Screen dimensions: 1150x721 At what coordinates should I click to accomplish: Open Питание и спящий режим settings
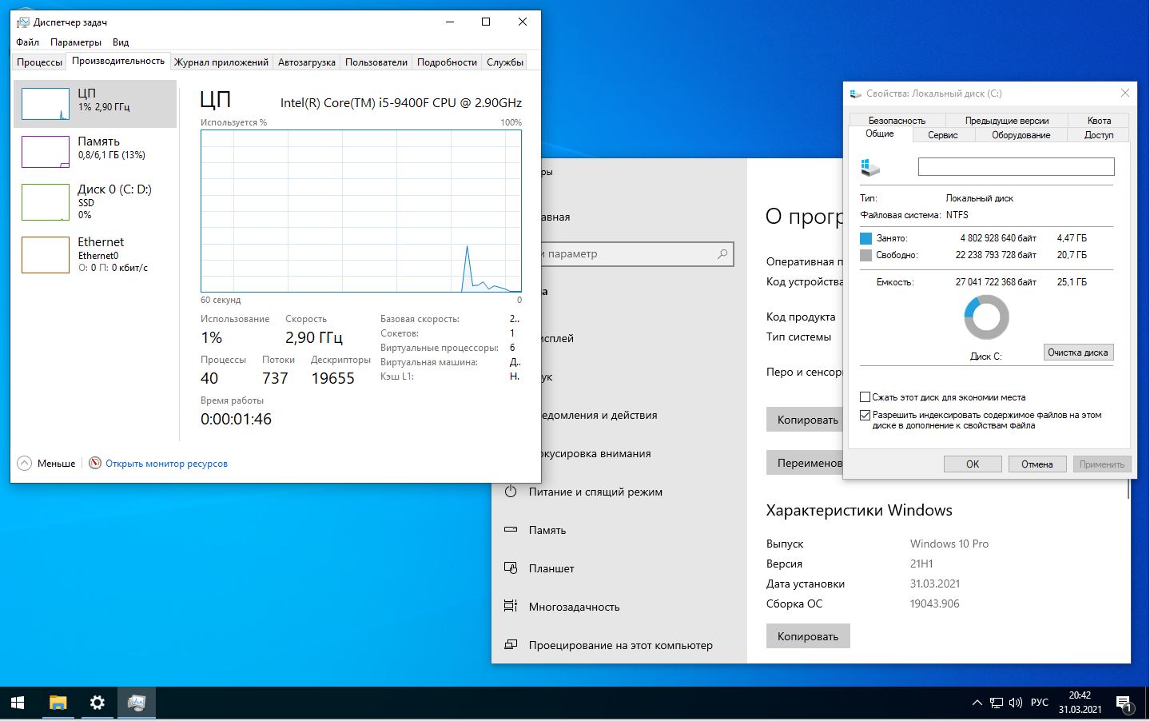coord(595,492)
